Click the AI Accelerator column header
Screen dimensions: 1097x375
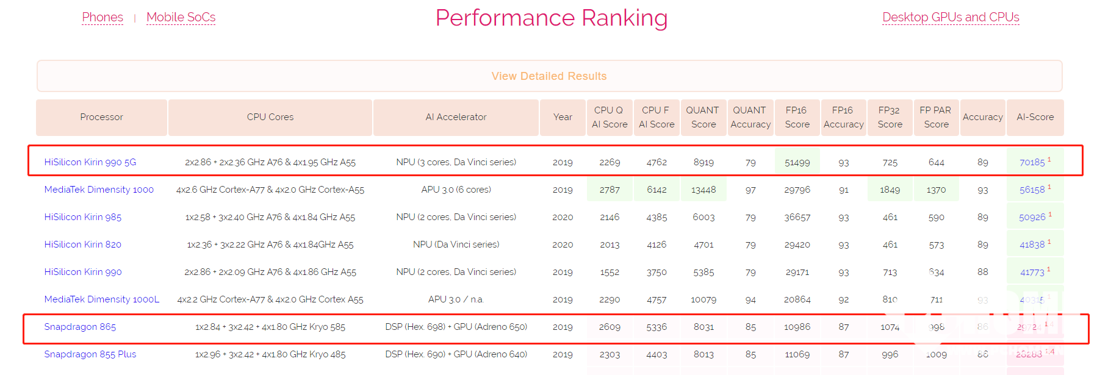[456, 117]
